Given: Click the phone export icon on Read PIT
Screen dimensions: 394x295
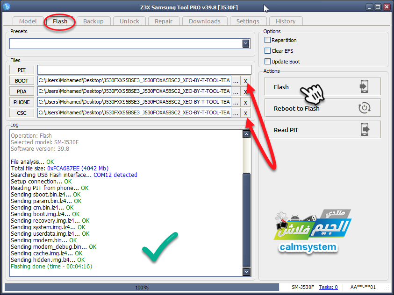Looking at the screenshot, I should (365, 129).
